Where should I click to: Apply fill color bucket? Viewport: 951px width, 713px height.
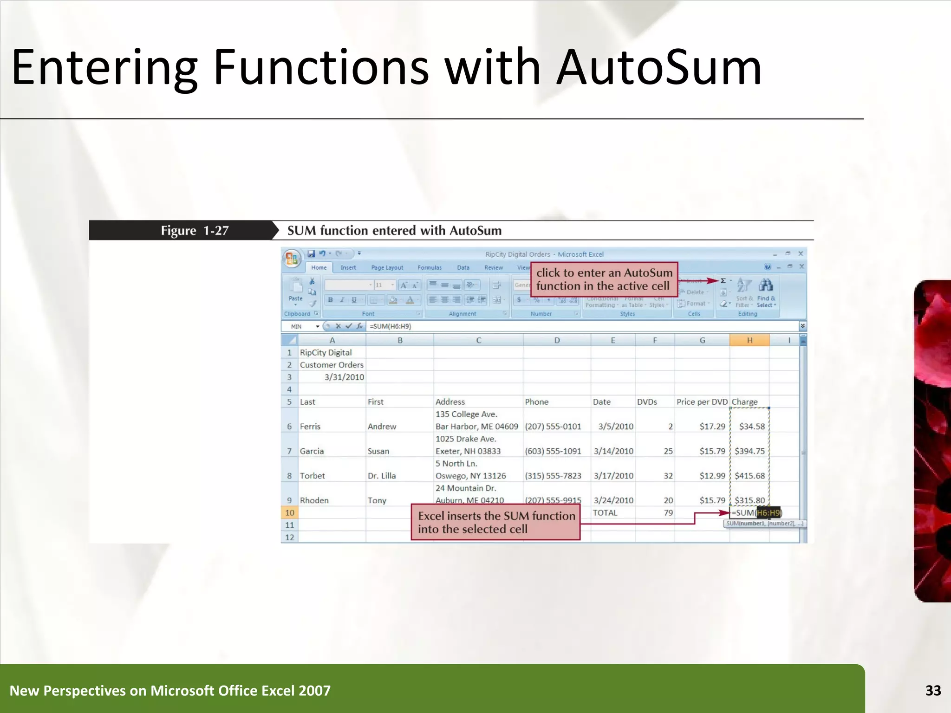tap(393, 300)
